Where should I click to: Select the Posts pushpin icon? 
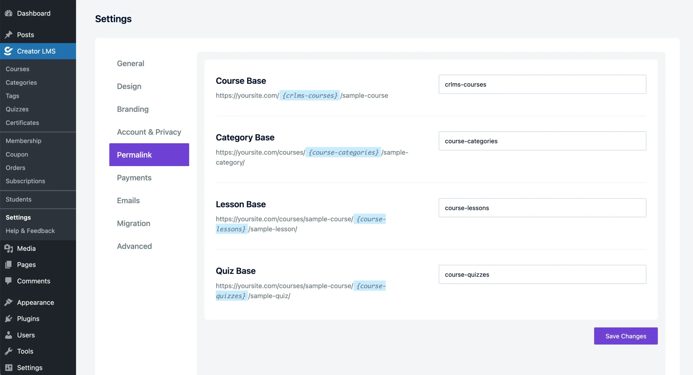pyautogui.click(x=9, y=35)
